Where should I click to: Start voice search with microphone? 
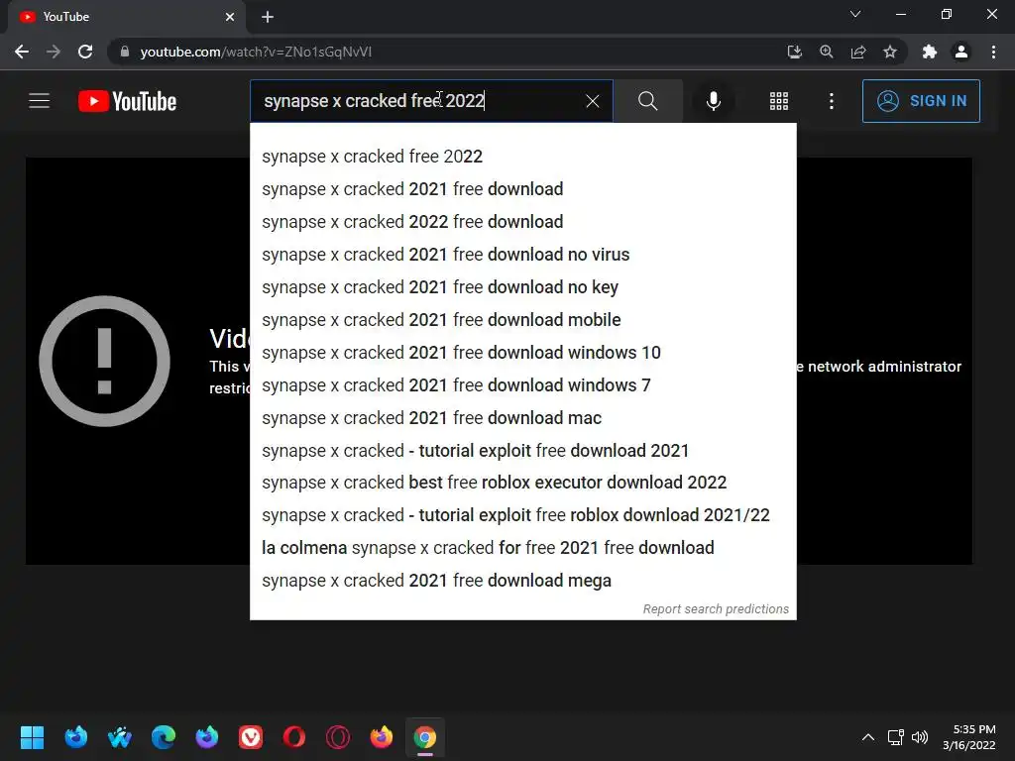[714, 101]
